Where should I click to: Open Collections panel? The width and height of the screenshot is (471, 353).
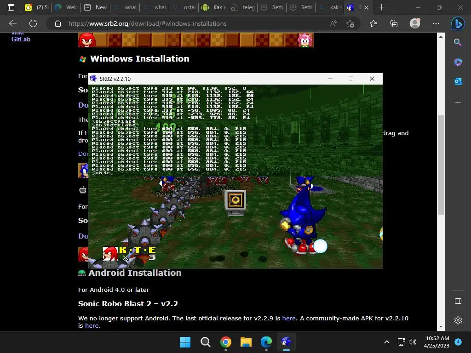pyautogui.click(x=394, y=23)
